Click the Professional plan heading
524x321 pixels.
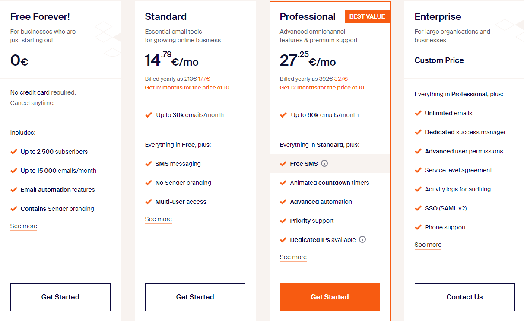(x=308, y=16)
